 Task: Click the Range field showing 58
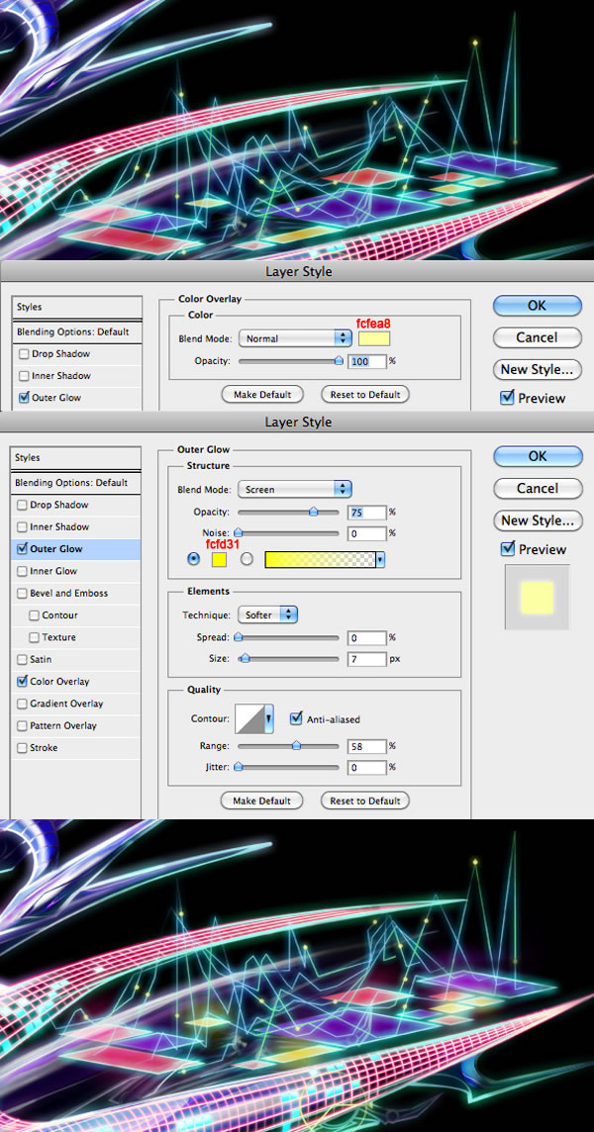[x=367, y=746]
